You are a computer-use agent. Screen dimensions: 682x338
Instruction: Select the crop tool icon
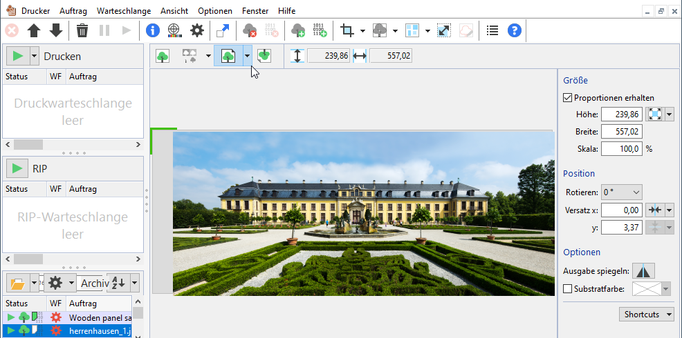coord(347,30)
